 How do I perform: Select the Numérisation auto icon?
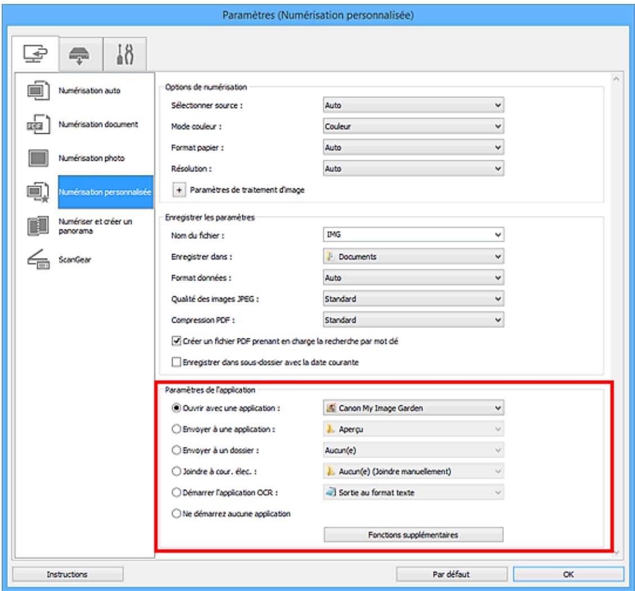tap(37, 91)
